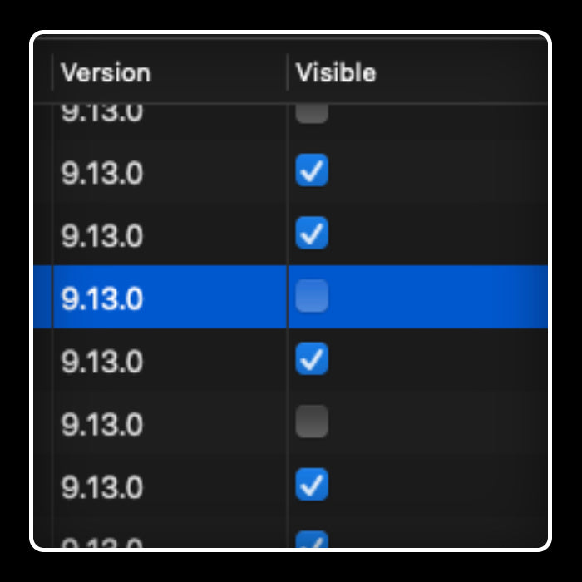Uncheck Visible in the last fully visible row

tap(312, 485)
